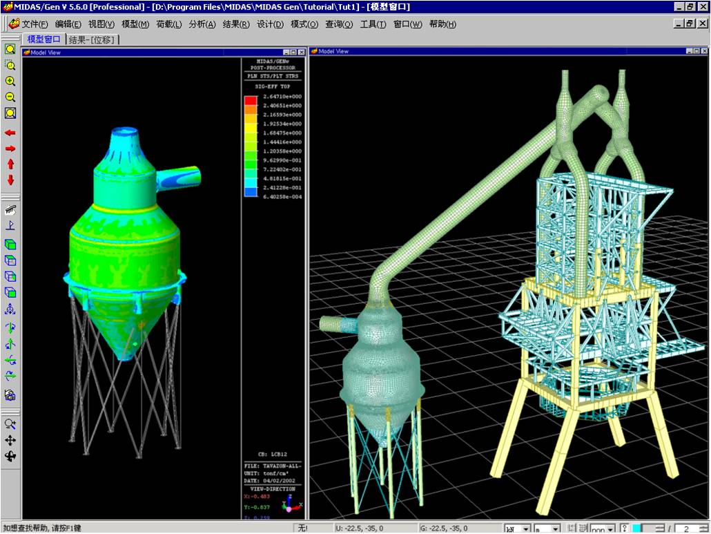Click the Zoom Out minus magnifier
Screen dimensions: 711x534
click(x=10, y=97)
